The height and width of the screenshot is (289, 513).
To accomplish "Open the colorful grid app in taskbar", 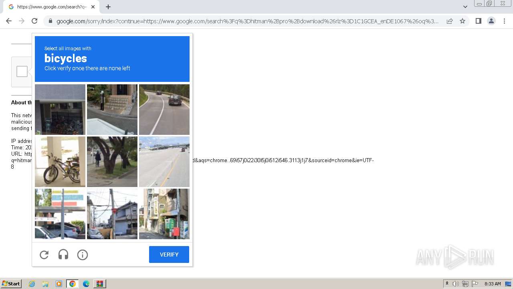I will (x=99, y=284).
